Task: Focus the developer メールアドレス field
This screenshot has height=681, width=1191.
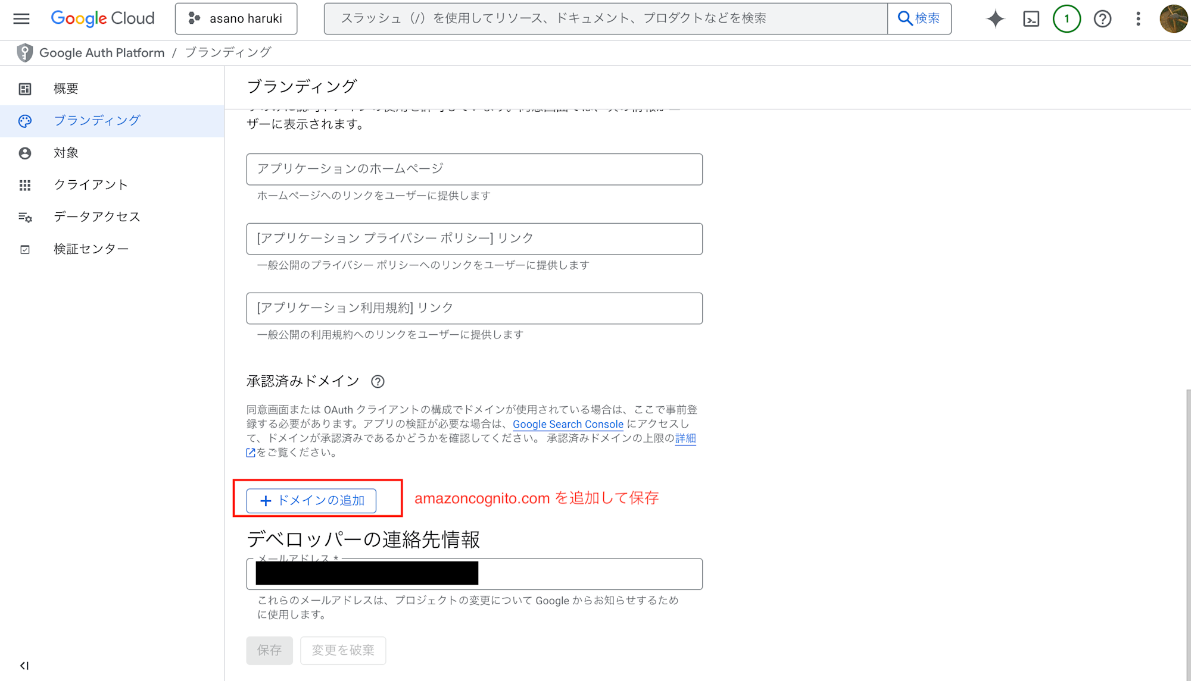Action: (474, 574)
